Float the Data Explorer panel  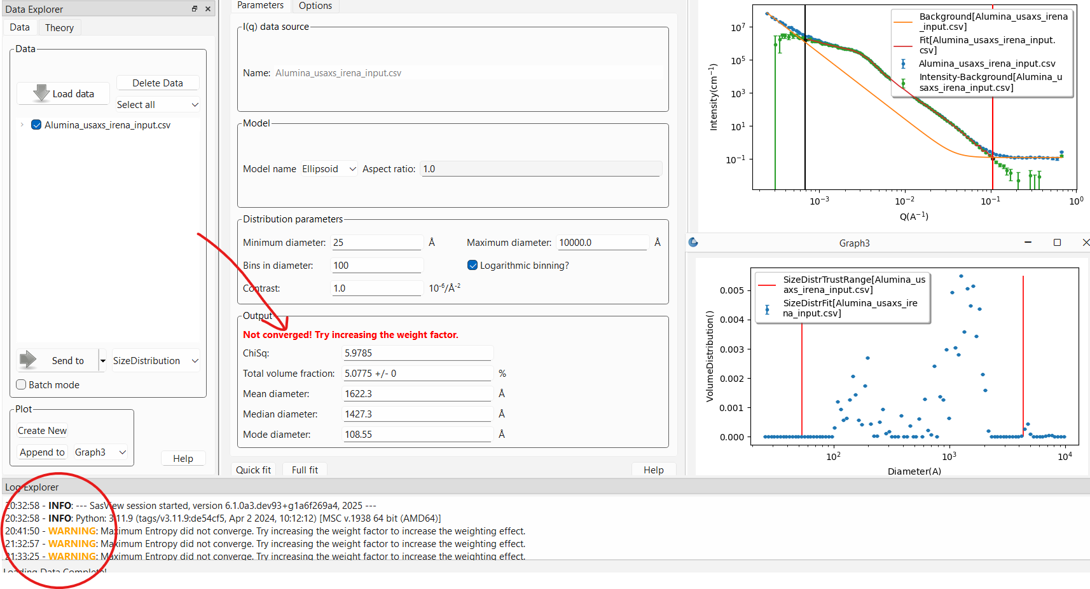[195, 9]
